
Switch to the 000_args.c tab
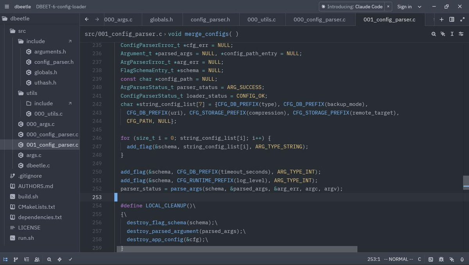click(x=118, y=20)
